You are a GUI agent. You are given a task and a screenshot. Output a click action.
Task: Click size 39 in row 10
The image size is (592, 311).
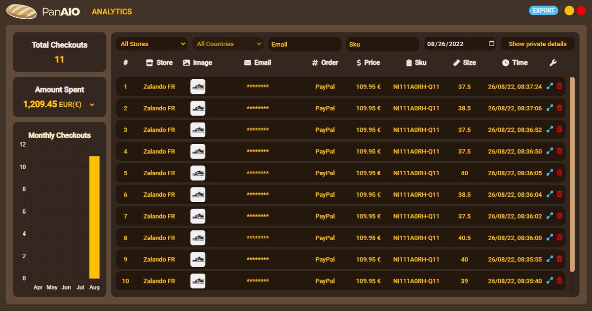click(464, 281)
